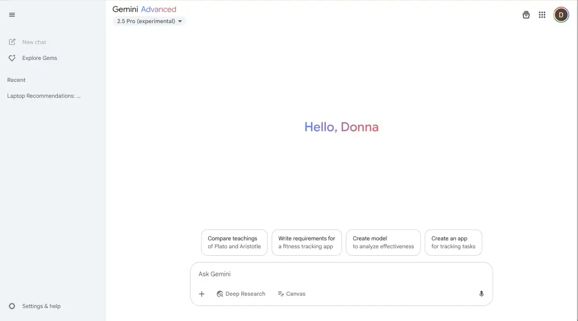Open Laptop Recommendations recent chat
578x321 pixels.
coord(44,96)
